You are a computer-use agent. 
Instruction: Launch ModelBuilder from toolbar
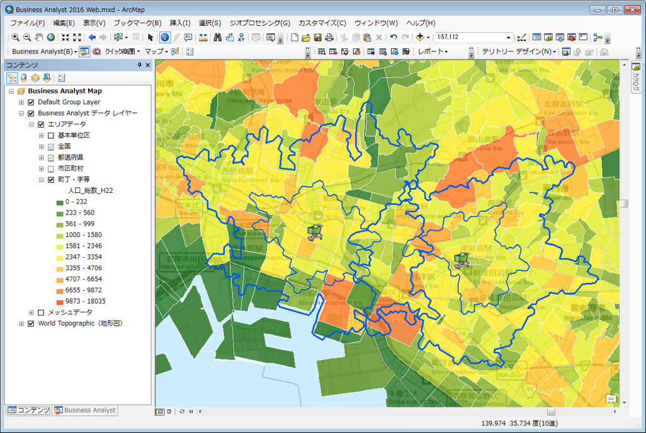pyautogui.click(x=598, y=38)
